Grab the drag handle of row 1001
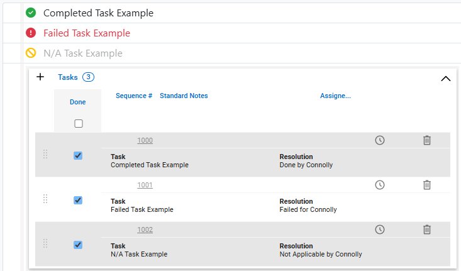Image resolution: width=461 pixels, height=271 pixels. (45, 199)
